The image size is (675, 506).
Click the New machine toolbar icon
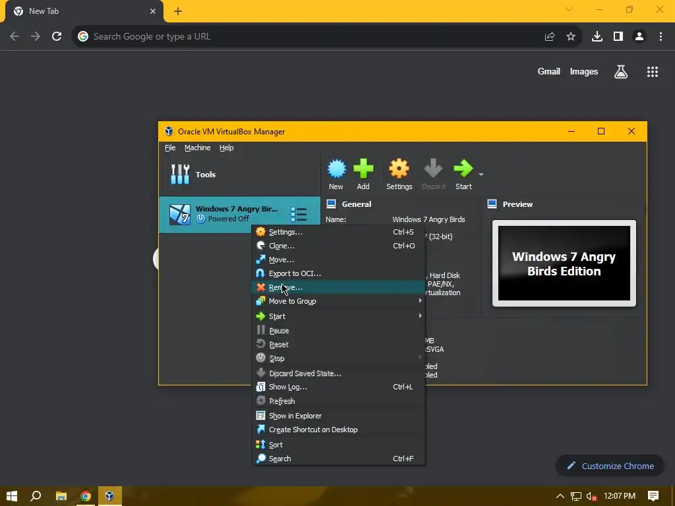336,174
